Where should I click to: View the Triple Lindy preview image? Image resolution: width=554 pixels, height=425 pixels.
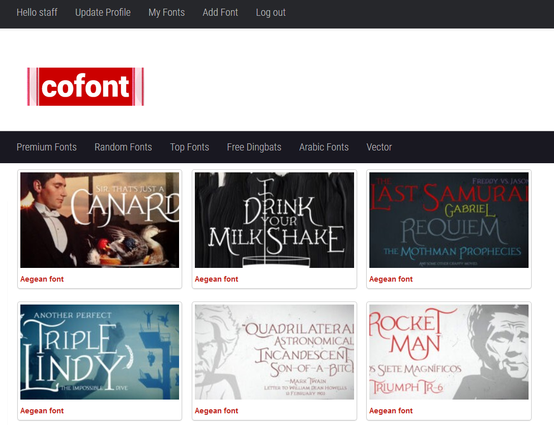pyautogui.click(x=99, y=351)
